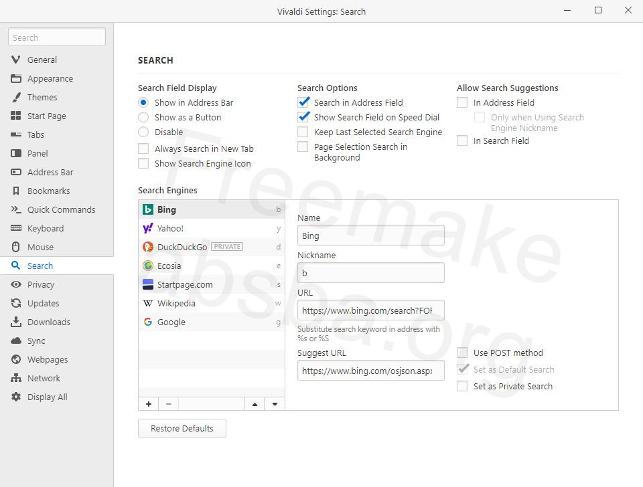This screenshot has width=643, height=487.
Task: Click the Display All gear icon
Action: [15, 397]
